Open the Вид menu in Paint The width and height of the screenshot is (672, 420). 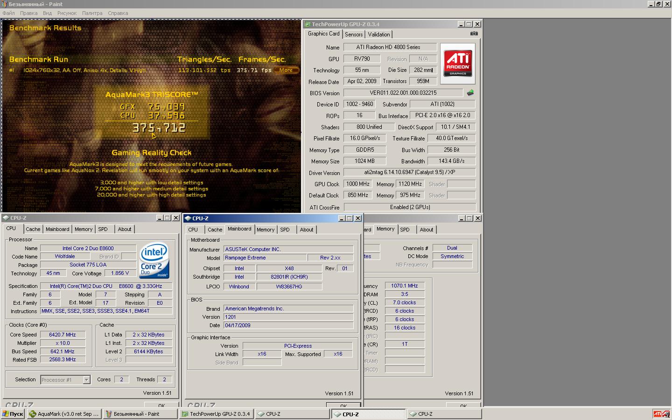[x=48, y=13]
